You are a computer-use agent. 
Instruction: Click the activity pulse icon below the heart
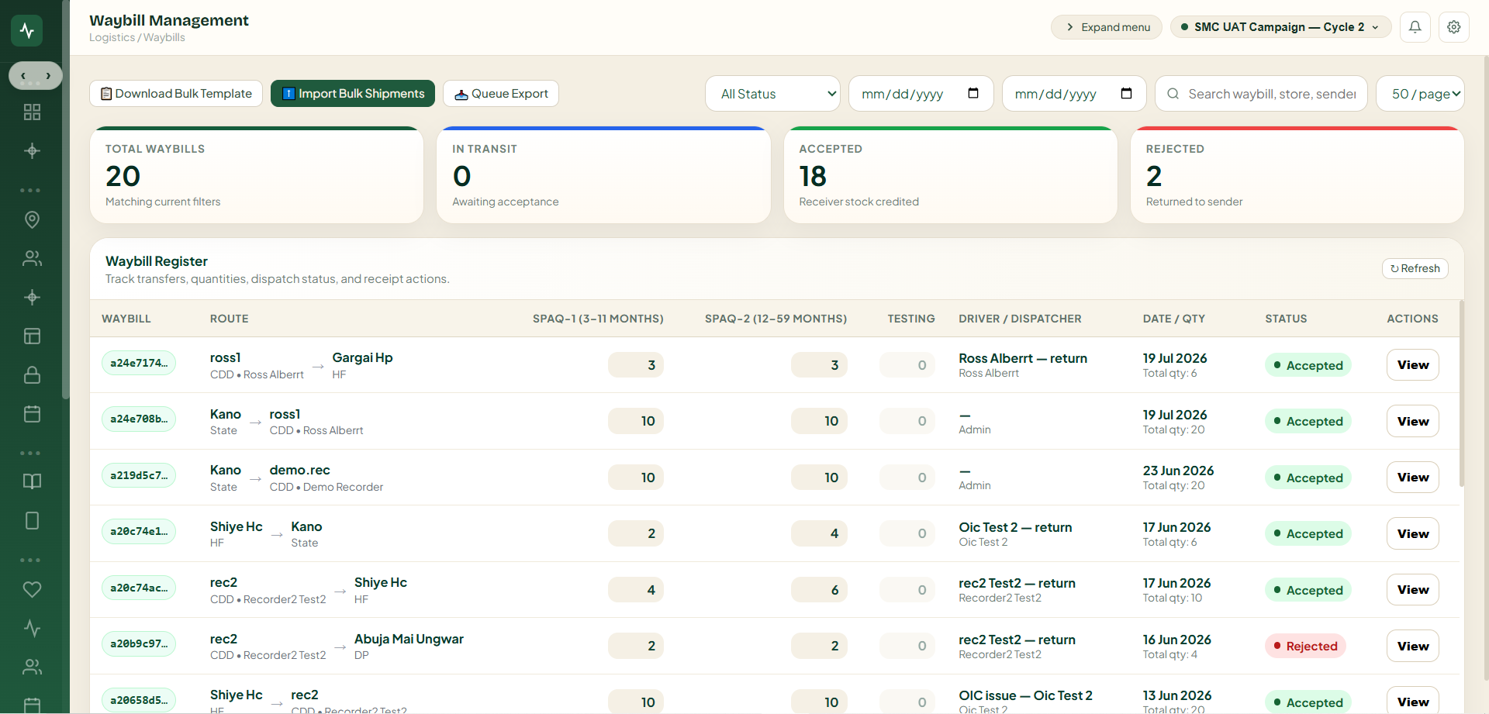32,628
